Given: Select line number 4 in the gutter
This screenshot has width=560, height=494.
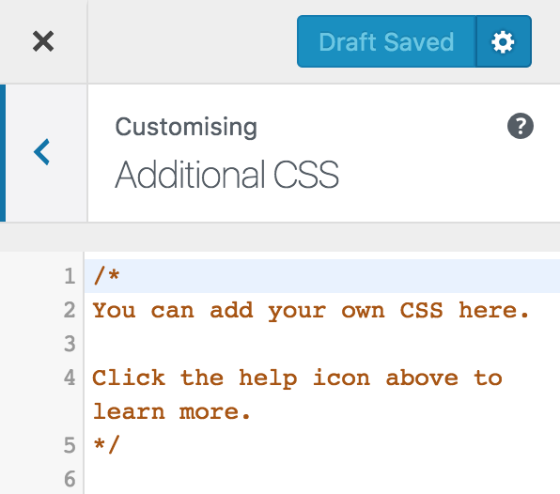Looking at the screenshot, I should pyautogui.click(x=70, y=378).
